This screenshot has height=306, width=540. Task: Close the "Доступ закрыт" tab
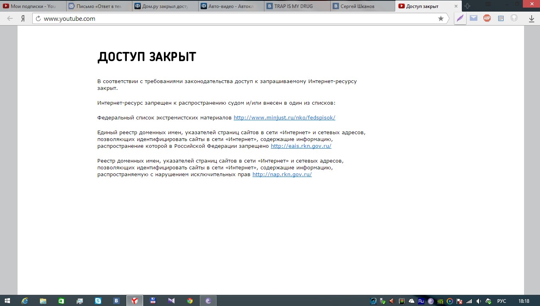point(456,6)
